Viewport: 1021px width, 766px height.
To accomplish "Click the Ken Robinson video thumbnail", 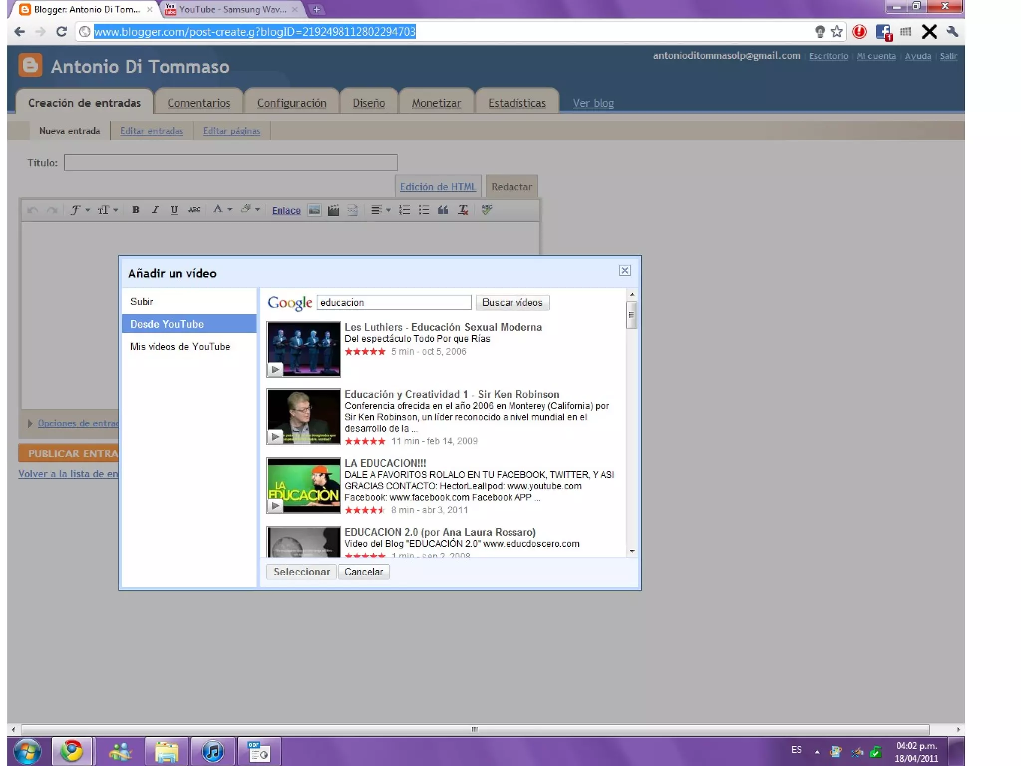I will (303, 416).
